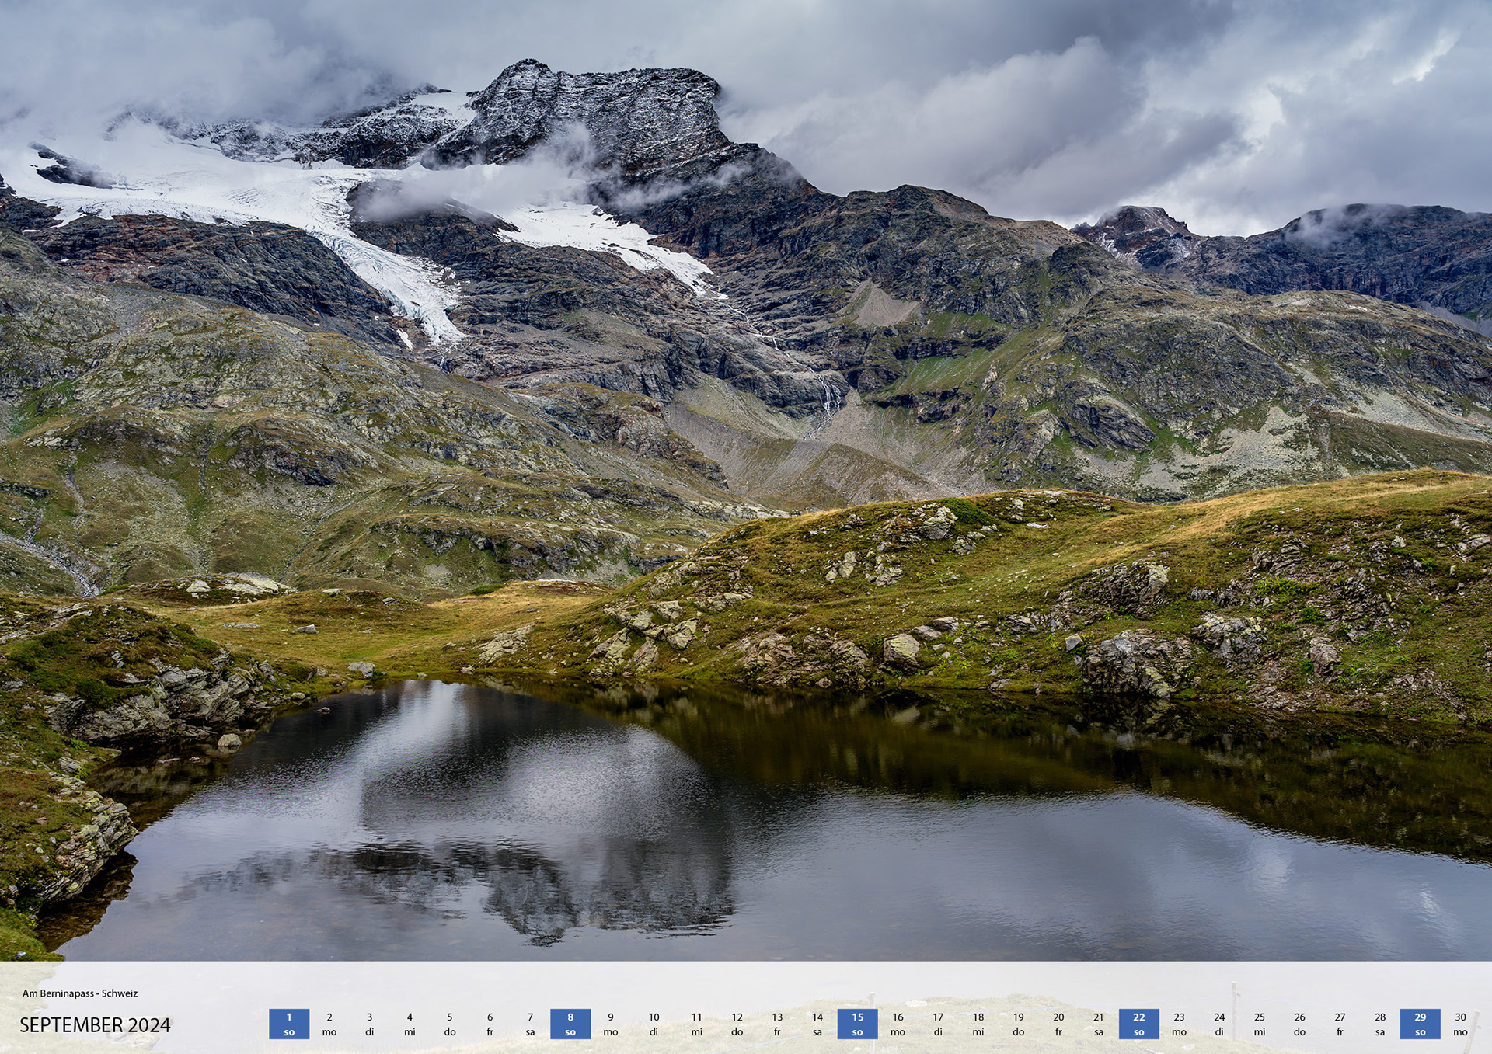Viewport: 1492px width, 1054px height.
Task: Select Sunday 1 in the calendar strip
Action: (289, 1024)
